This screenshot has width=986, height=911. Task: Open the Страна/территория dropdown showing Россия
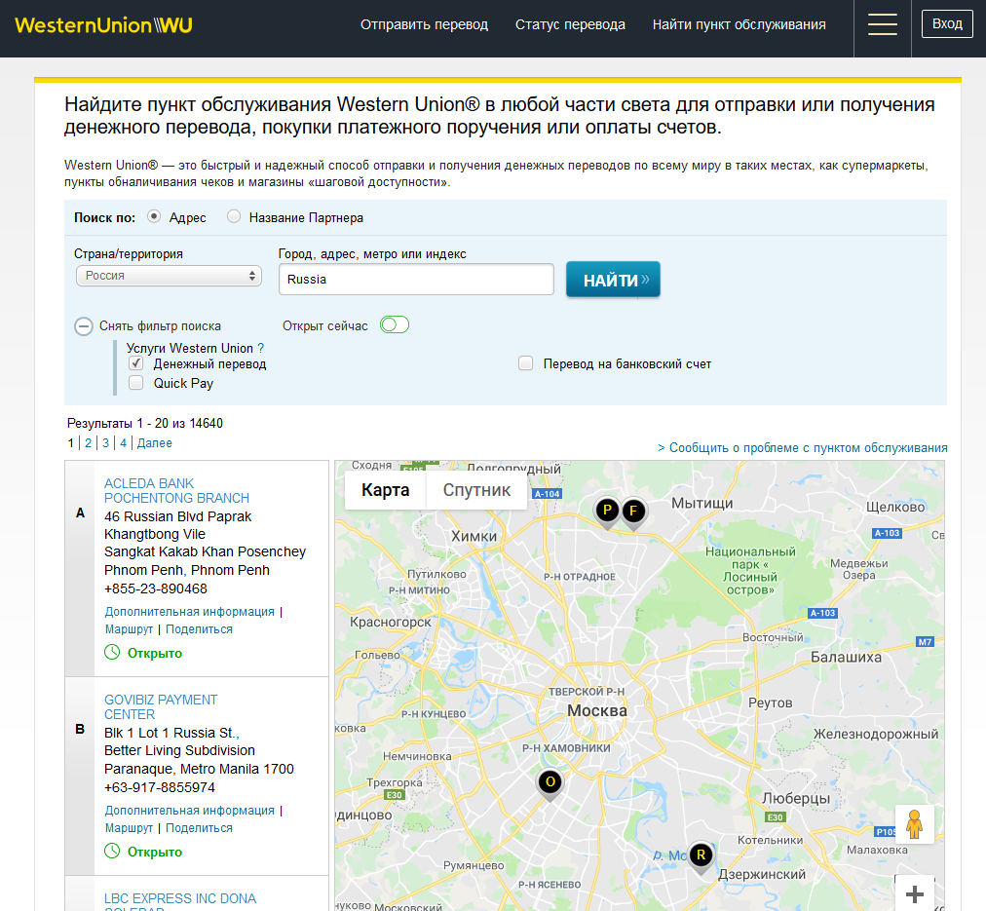(169, 276)
